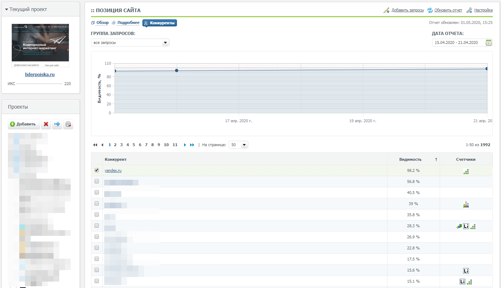
Task: Click the Li counter icon in 28.3 % row
Action: 466,226
